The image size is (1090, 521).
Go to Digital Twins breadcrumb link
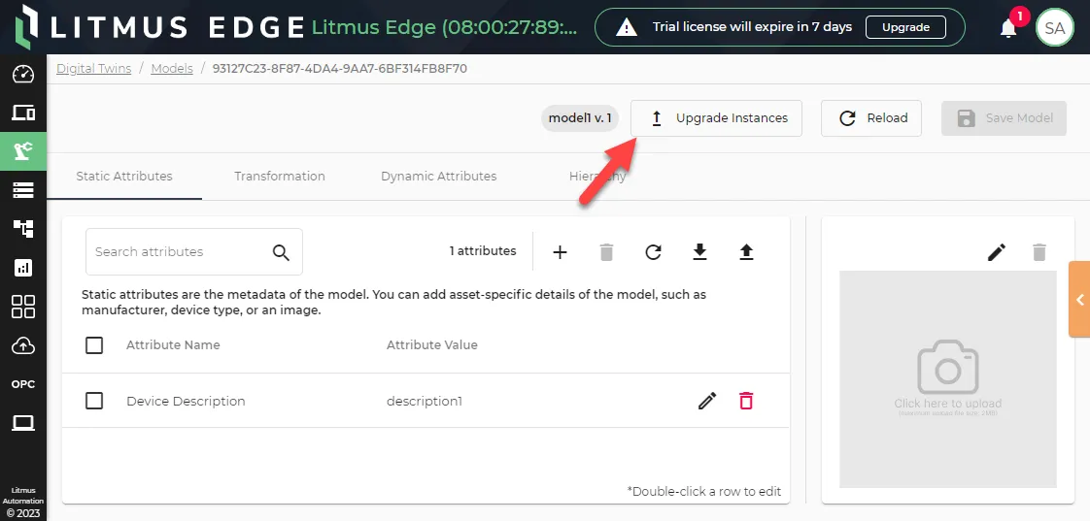94,69
